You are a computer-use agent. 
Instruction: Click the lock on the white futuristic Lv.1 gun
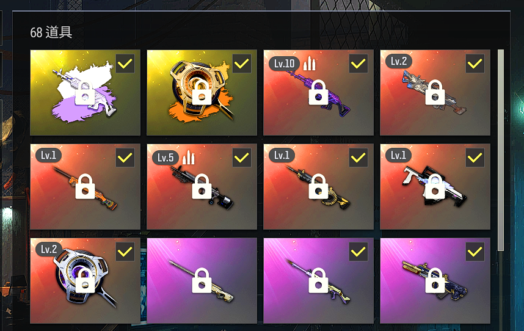[435, 186]
